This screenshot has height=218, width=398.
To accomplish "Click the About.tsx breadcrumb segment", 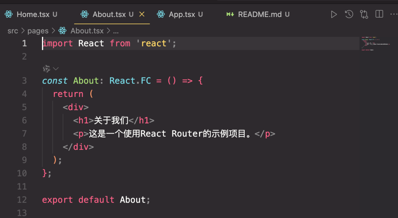I will [87, 31].
